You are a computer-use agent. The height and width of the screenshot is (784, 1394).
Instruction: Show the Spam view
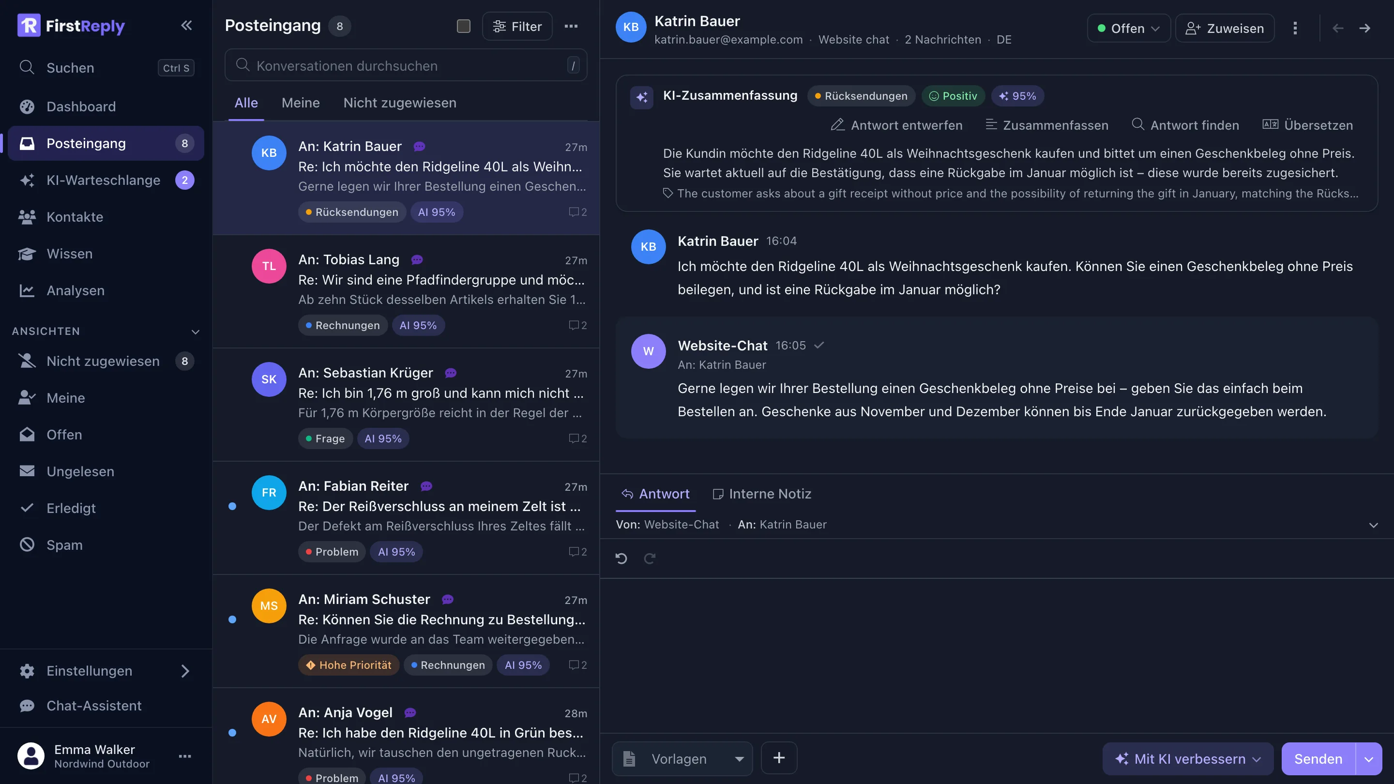point(106,545)
